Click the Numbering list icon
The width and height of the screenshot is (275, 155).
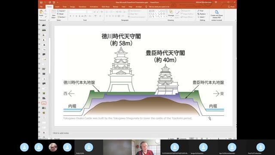tap(112, 12)
